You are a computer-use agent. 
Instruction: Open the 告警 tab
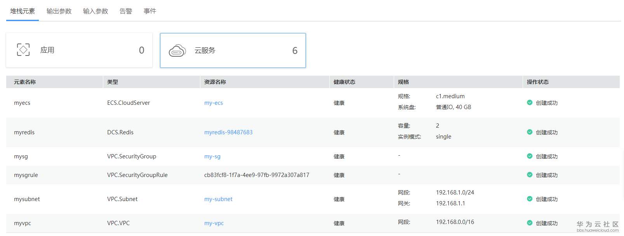[126, 11]
